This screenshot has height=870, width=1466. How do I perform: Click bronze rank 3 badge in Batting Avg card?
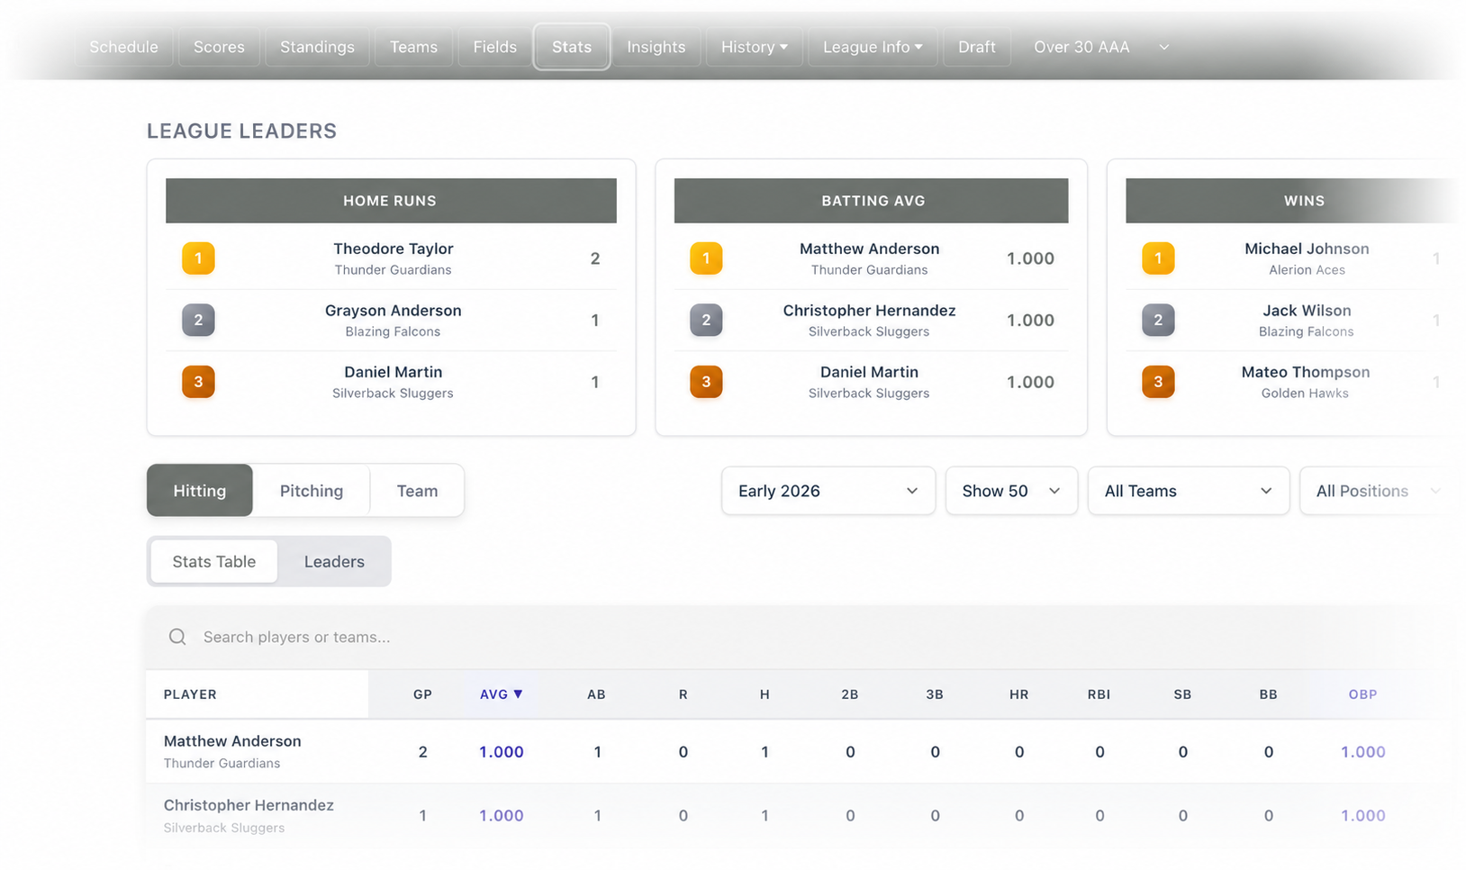coord(706,382)
